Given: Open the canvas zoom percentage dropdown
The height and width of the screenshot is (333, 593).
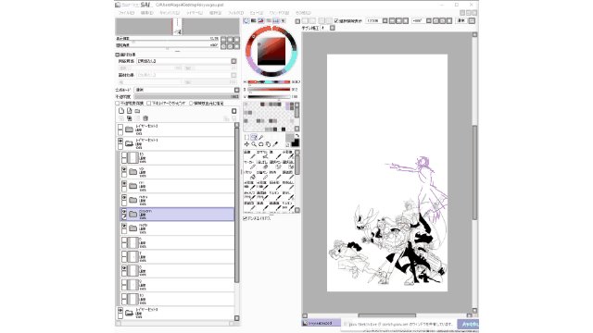Looking at the screenshot, I should click(385, 21).
